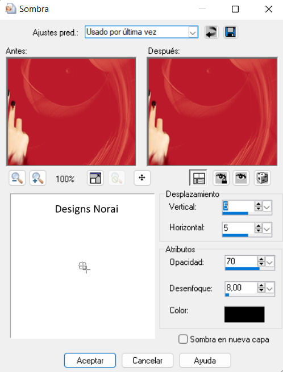This screenshot has height=372, width=283.
Task: Expand the Vertical offset dropdown arrow
Action: 267,207
